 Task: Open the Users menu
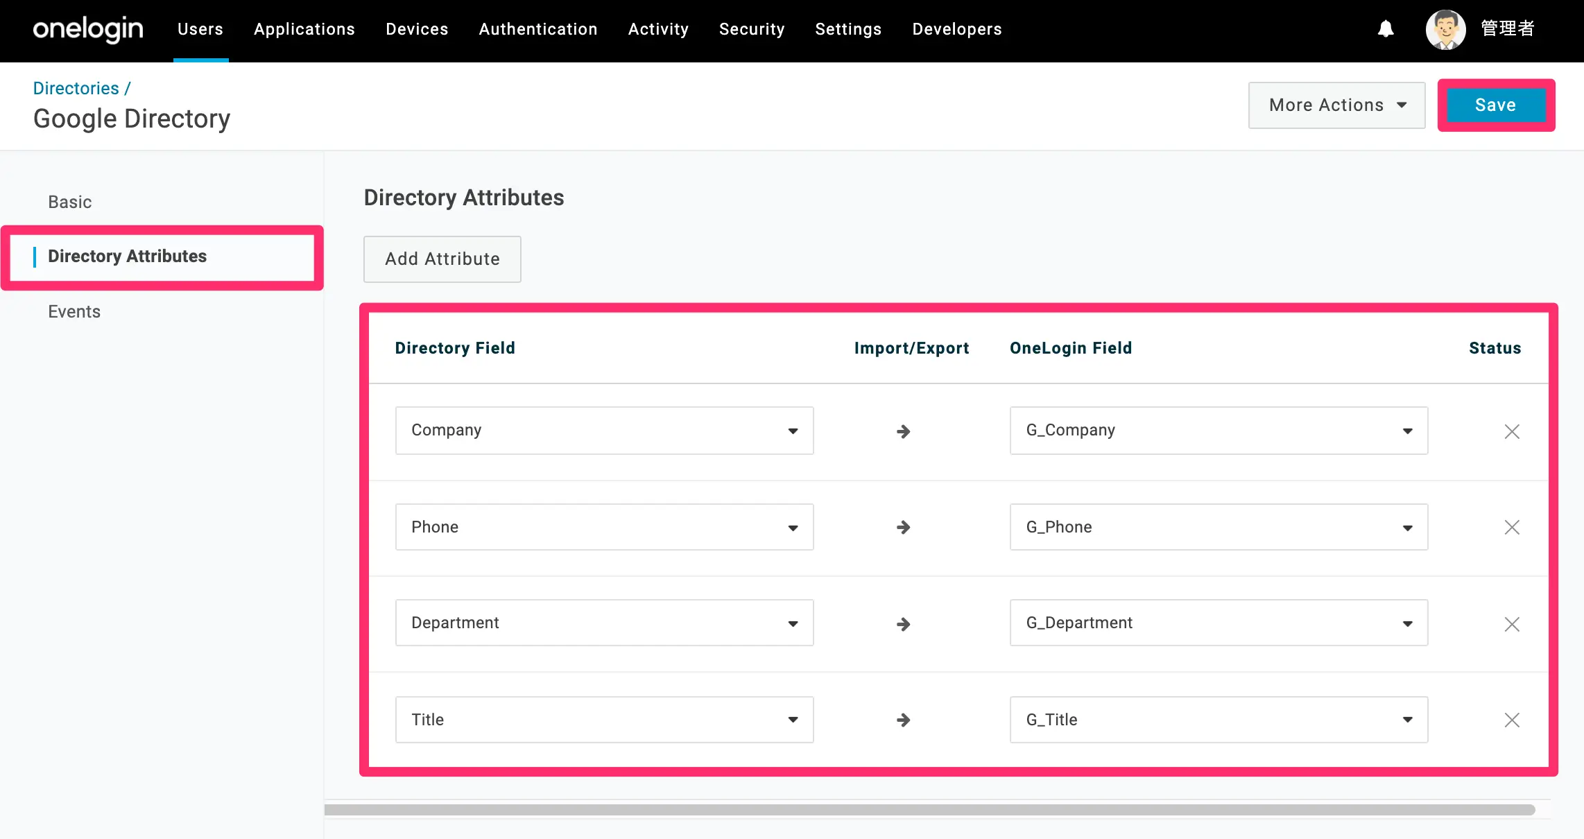point(200,29)
